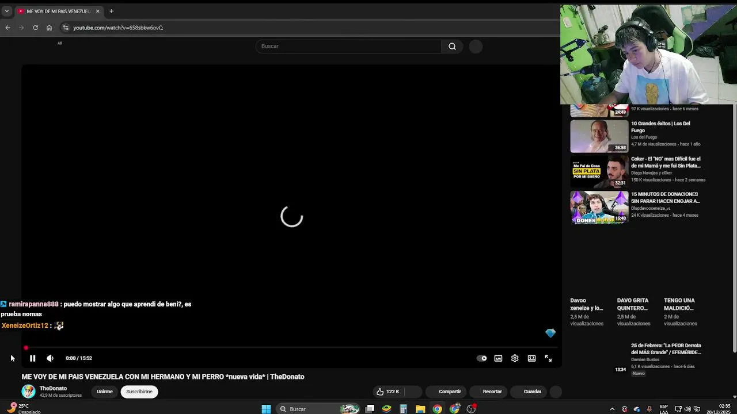Open 10 Grandes éxitos Los Del Fuego title
Viewport: 737px width, 414px height.
[x=660, y=127]
